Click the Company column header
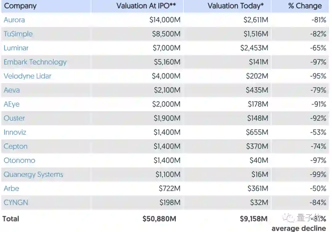Screen dimensions: 332x232 [20, 6]
